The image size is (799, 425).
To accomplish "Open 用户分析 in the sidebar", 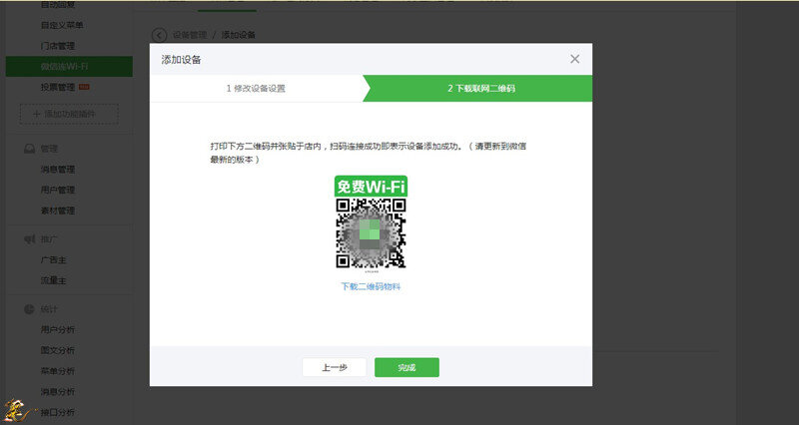I will pos(58,330).
